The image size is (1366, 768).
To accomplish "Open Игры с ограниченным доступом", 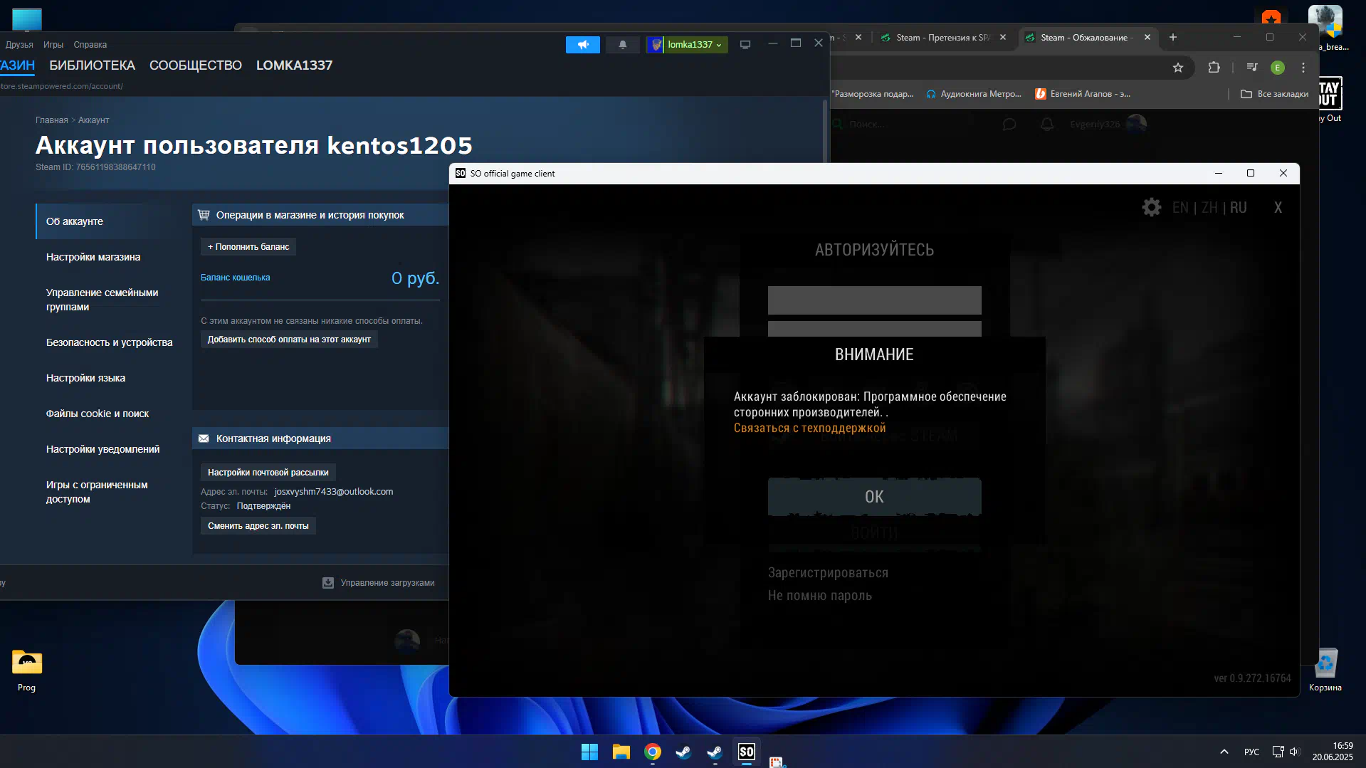I will tap(97, 492).
